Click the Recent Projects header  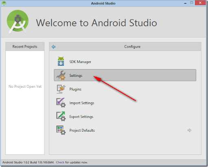pos(25,47)
